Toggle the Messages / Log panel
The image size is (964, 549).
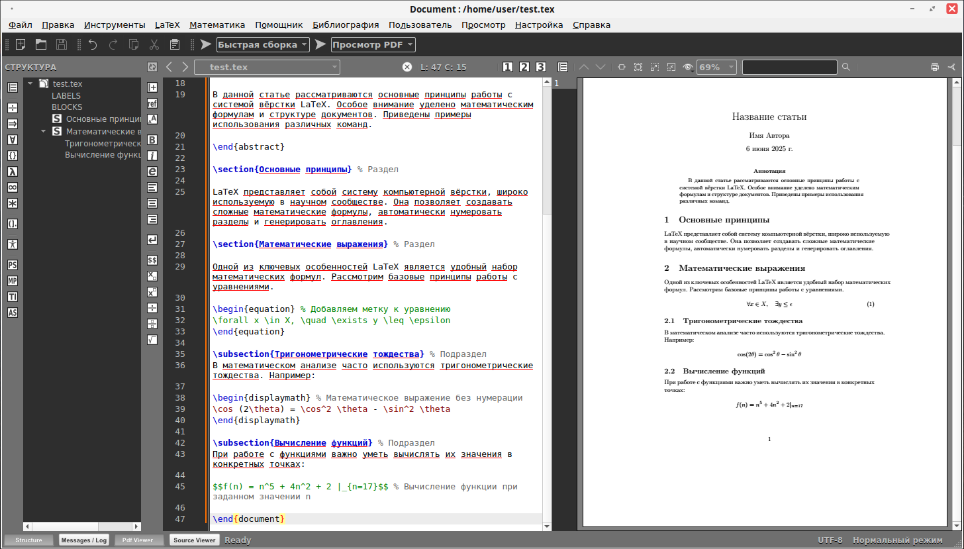click(x=84, y=540)
